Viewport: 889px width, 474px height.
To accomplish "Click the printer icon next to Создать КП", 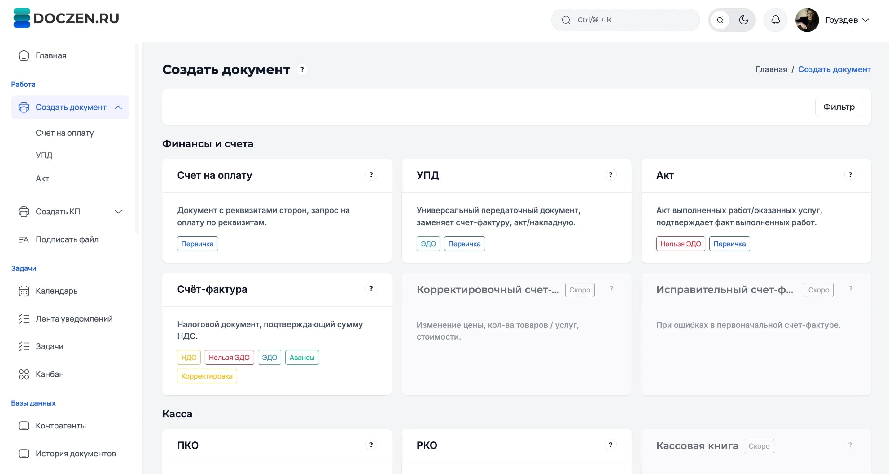I will click(x=24, y=212).
